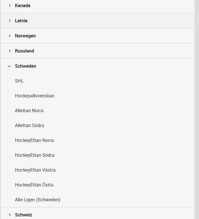199x219 pixels.
Task: Open the Hockeyallsvenskan league
Action: point(35,96)
